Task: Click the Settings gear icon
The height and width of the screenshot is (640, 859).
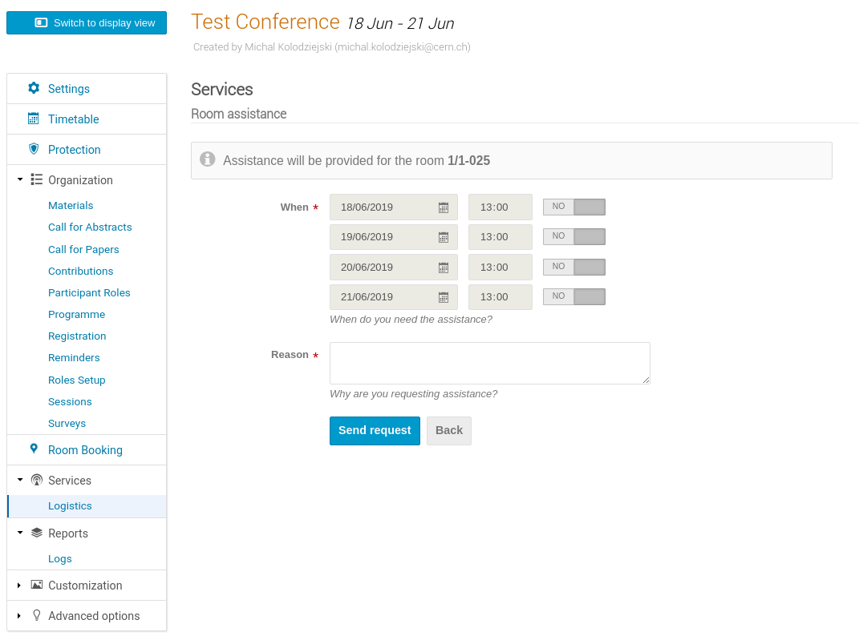Action: [34, 88]
